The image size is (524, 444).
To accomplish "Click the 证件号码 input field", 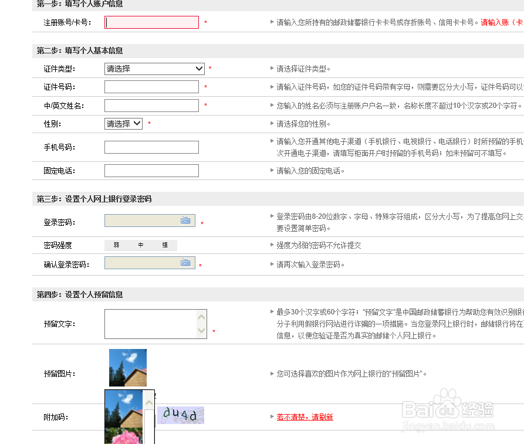I will pos(151,86).
